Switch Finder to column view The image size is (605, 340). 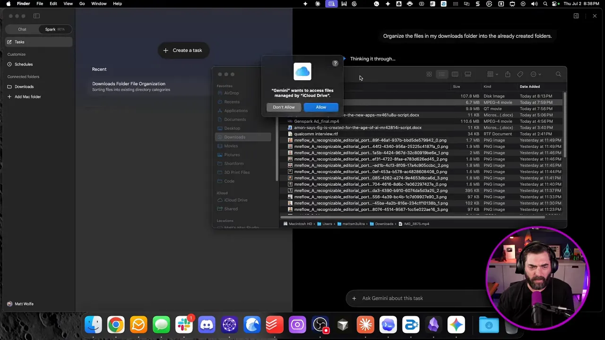(455, 75)
